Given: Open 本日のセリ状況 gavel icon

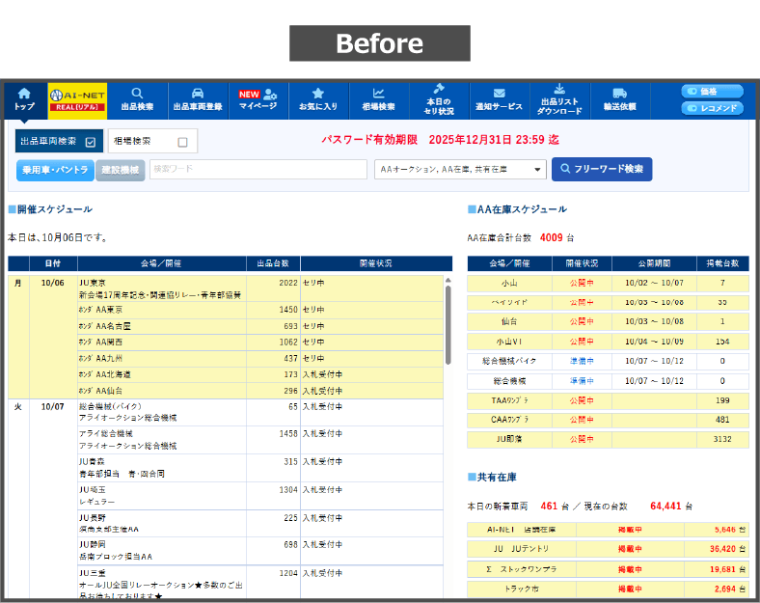Looking at the screenshot, I should point(439,89).
